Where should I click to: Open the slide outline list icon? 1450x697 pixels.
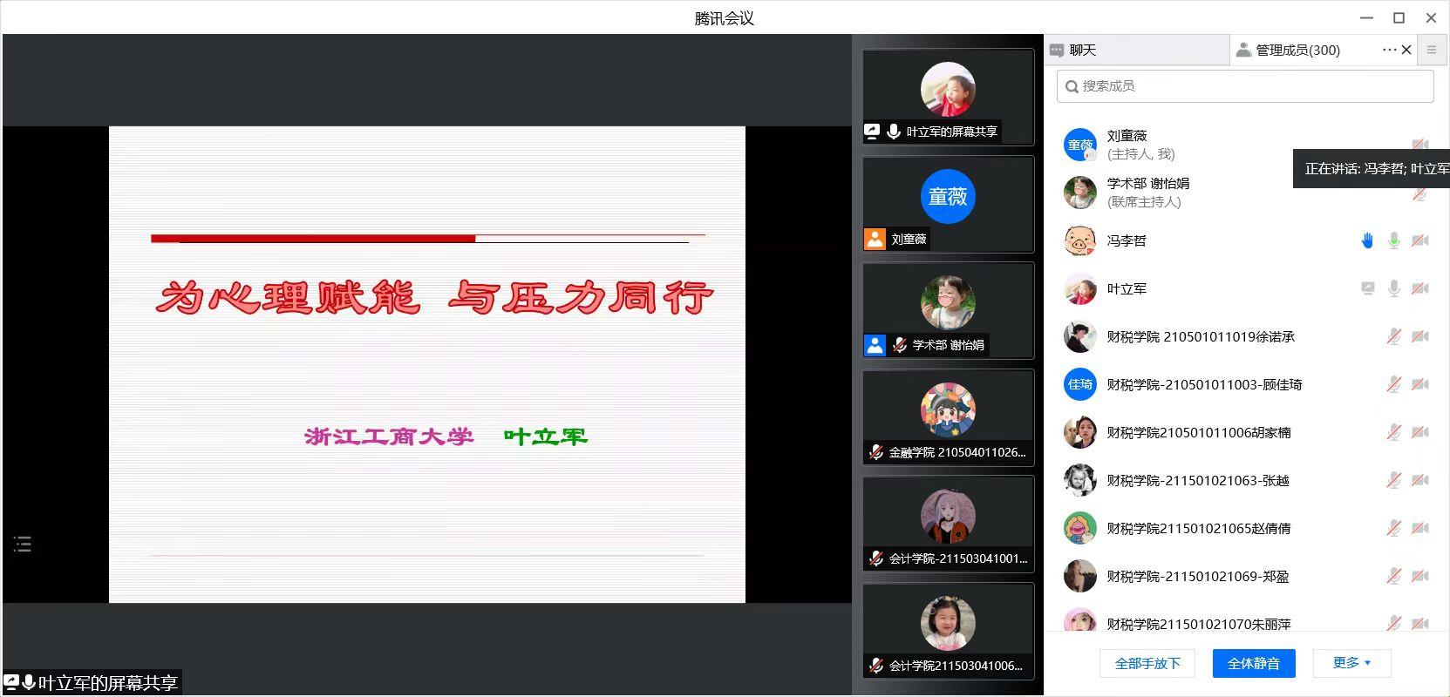(23, 545)
